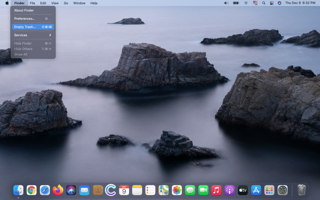Open the Mail app in Dock
The width and height of the screenshot is (320, 200).
coord(84,190)
